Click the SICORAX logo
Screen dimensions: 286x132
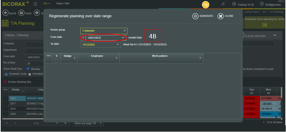pos(15,4)
